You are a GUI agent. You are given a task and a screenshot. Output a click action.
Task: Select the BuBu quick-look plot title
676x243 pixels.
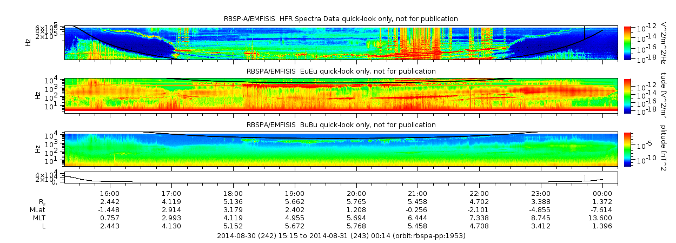[x=341, y=125]
